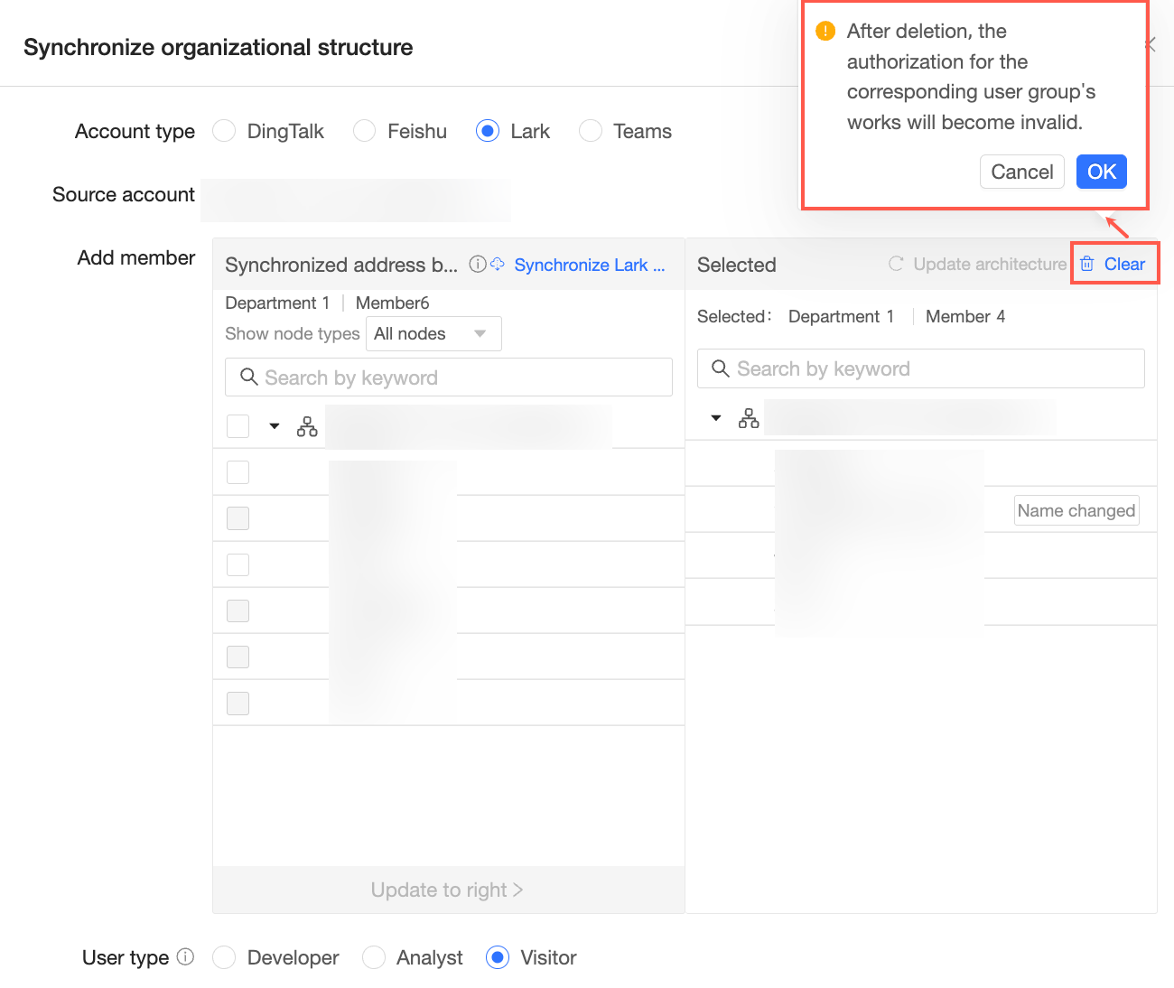Screen dimensions: 1174x988
Task: Open the Show node types dropdown
Action: click(x=433, y=333)
